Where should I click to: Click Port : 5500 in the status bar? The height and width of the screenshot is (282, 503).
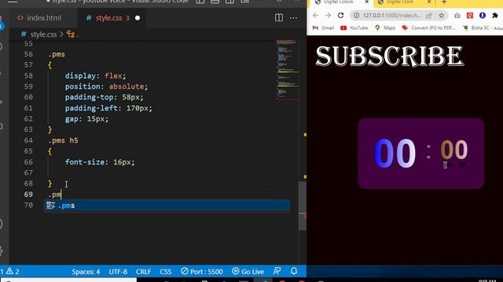click(202, 272)
